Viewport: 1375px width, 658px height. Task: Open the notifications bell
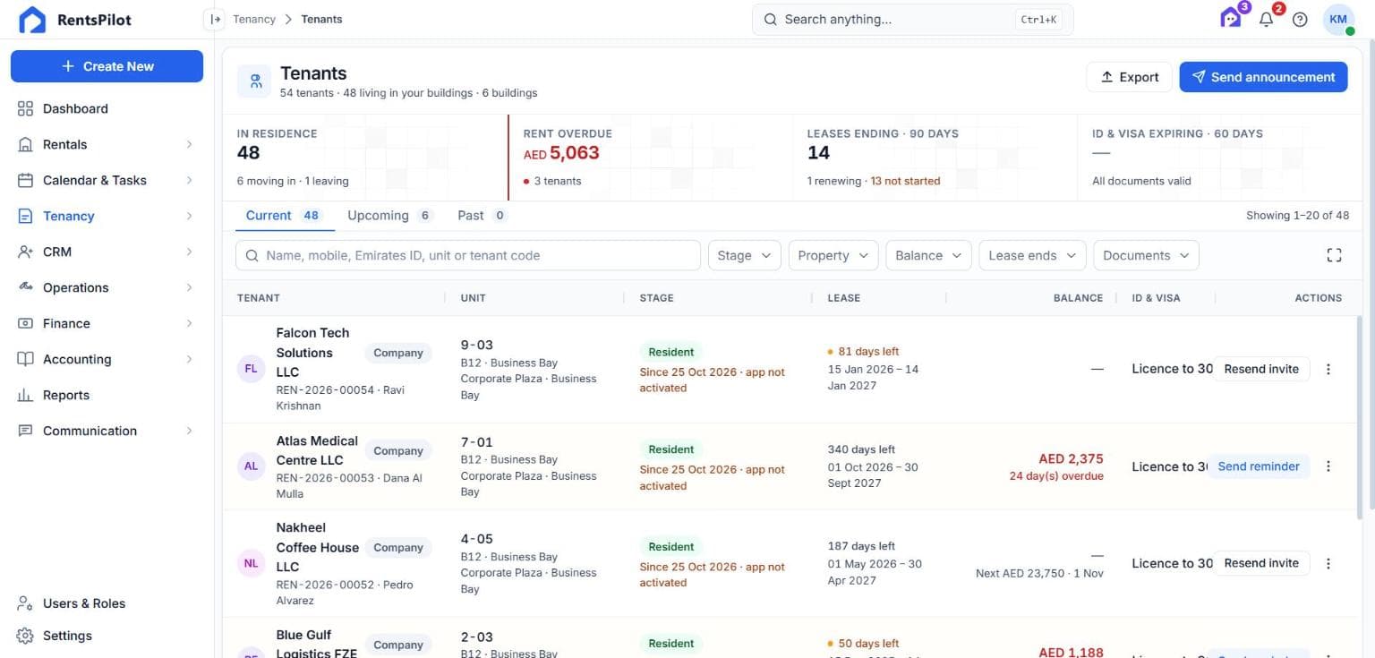pos(1266,19)
